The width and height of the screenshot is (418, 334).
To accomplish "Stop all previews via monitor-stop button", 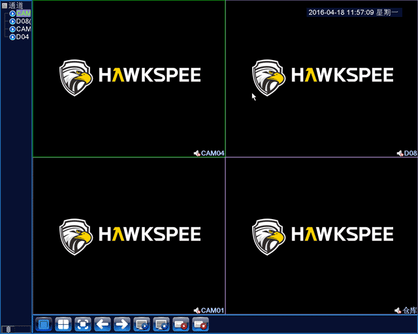I will (161, 324).
